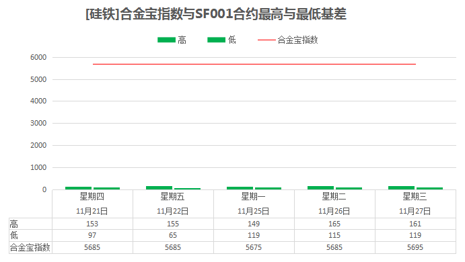The height and width of the screenshot is (262, 465).
Task: Click the 低 row header in table
Action: coord(13,235)
